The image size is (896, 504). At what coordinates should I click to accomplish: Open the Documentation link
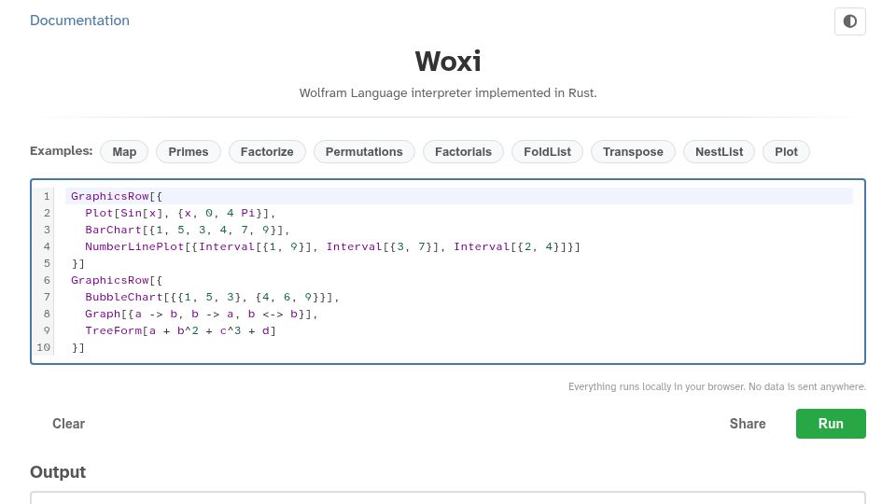click(79, 21)
